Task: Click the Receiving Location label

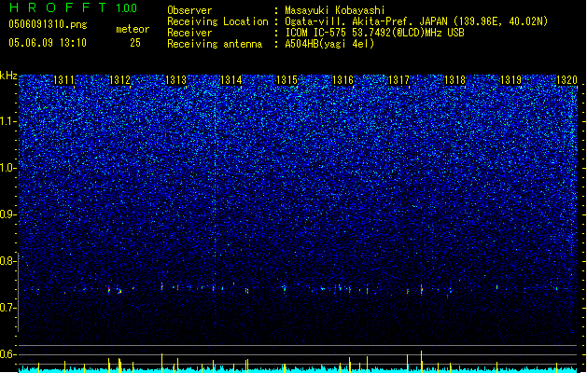Action: tap(217, 21)
